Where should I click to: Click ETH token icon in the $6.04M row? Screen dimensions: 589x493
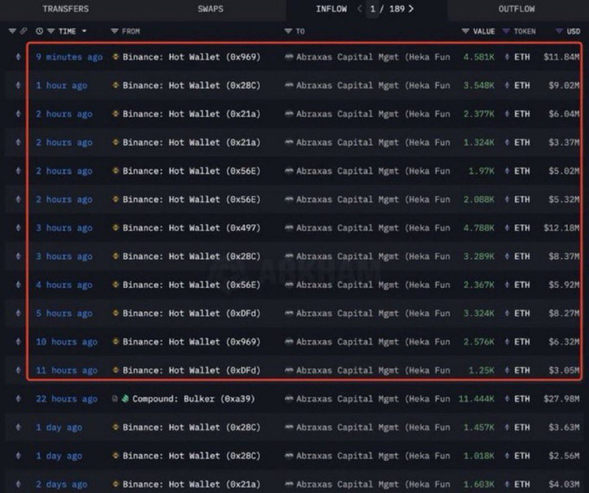[x=507, y=114]
